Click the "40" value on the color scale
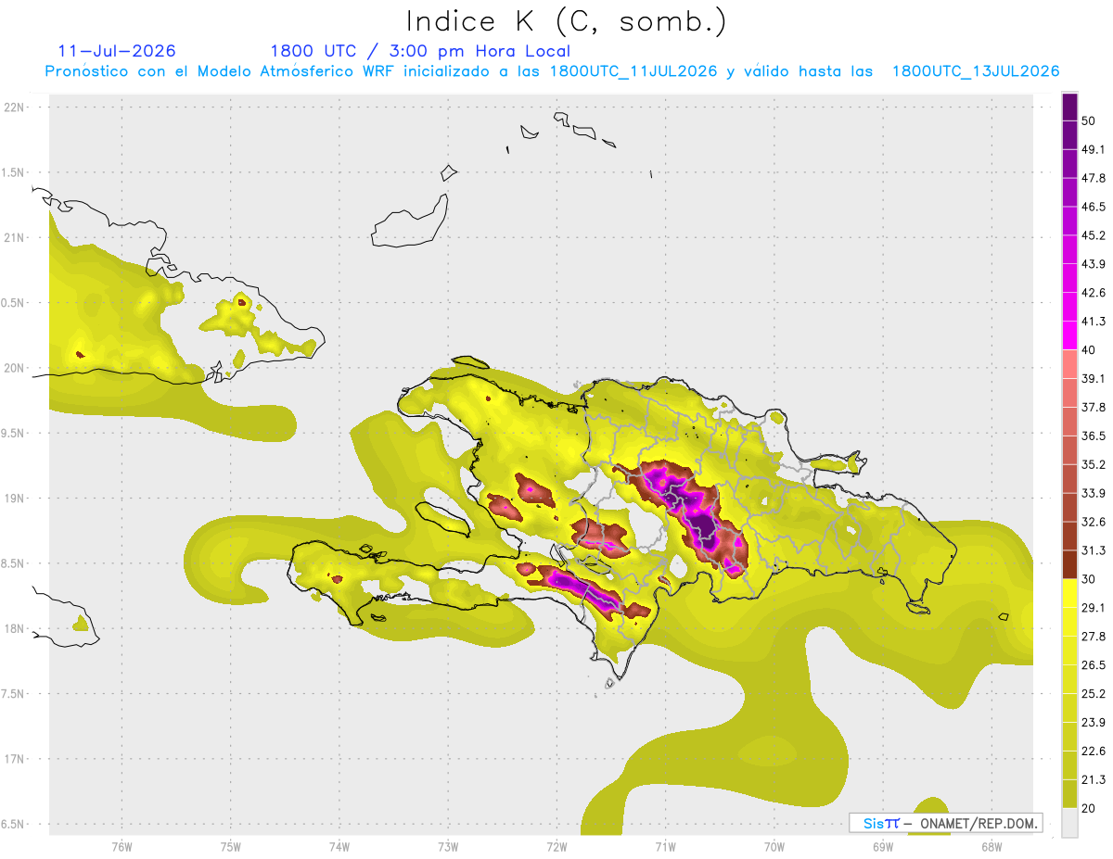The width and height of the screenshot is (1113, 859). tap(1089, 350)
